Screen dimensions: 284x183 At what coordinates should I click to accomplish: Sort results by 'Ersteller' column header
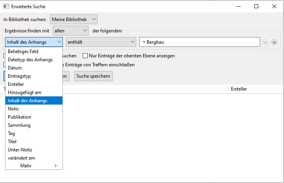click(x=239, y=89)
